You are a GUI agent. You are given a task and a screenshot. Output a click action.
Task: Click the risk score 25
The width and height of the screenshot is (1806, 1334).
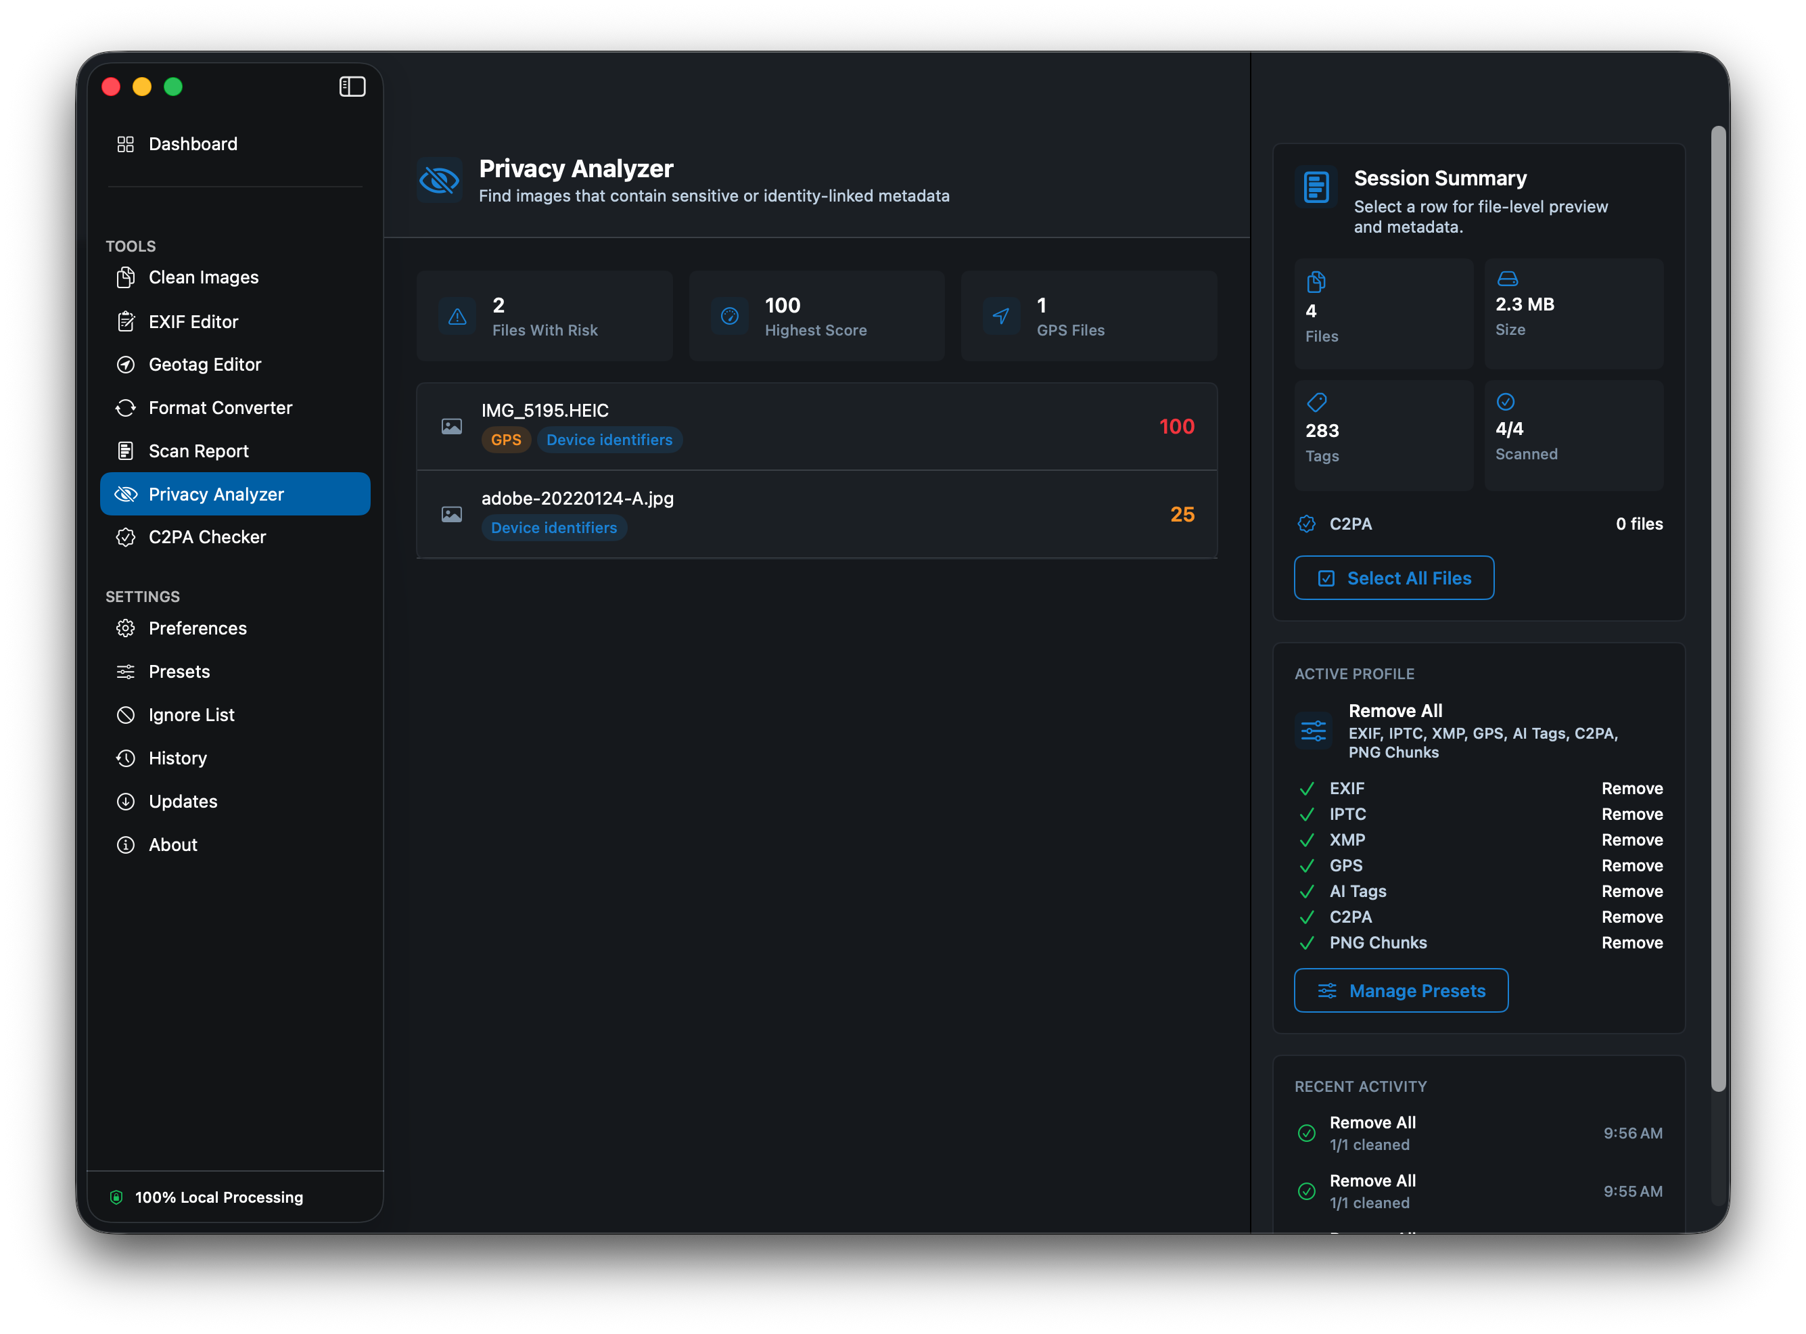1182,514
